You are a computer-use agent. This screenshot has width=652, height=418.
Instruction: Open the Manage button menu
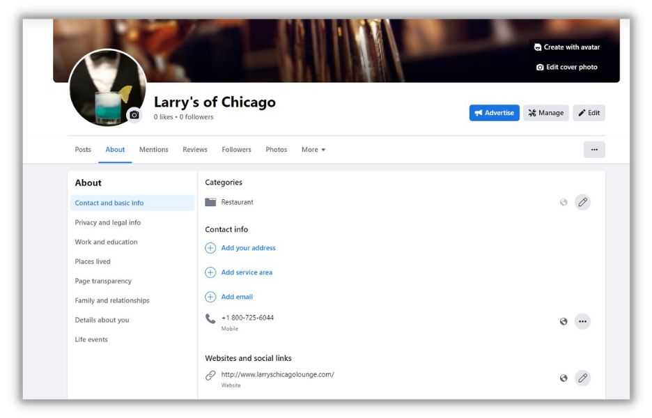click(545, 113)
